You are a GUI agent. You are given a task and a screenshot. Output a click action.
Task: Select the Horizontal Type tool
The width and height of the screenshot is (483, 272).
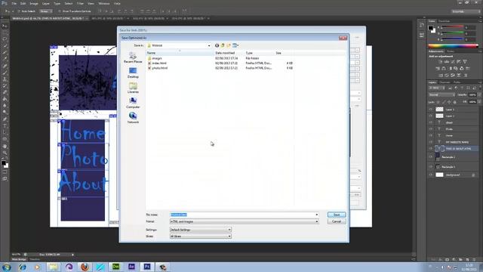point(5,126)
